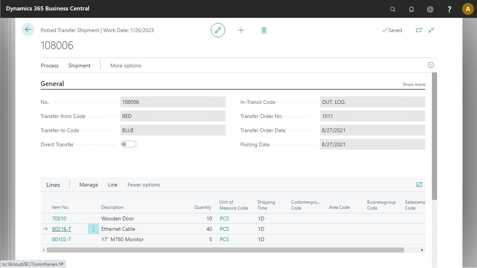The image size is (477, 268).
Task: Click the back arrow button
Action: tap(28, 29)
